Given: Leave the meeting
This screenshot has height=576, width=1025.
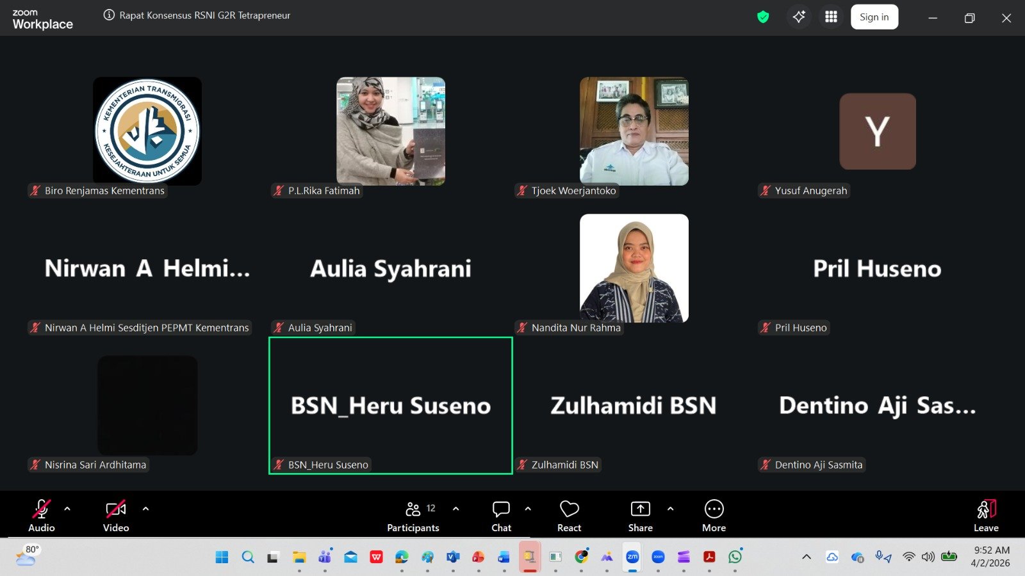Looking at the screenshot, I should (986, 516).
